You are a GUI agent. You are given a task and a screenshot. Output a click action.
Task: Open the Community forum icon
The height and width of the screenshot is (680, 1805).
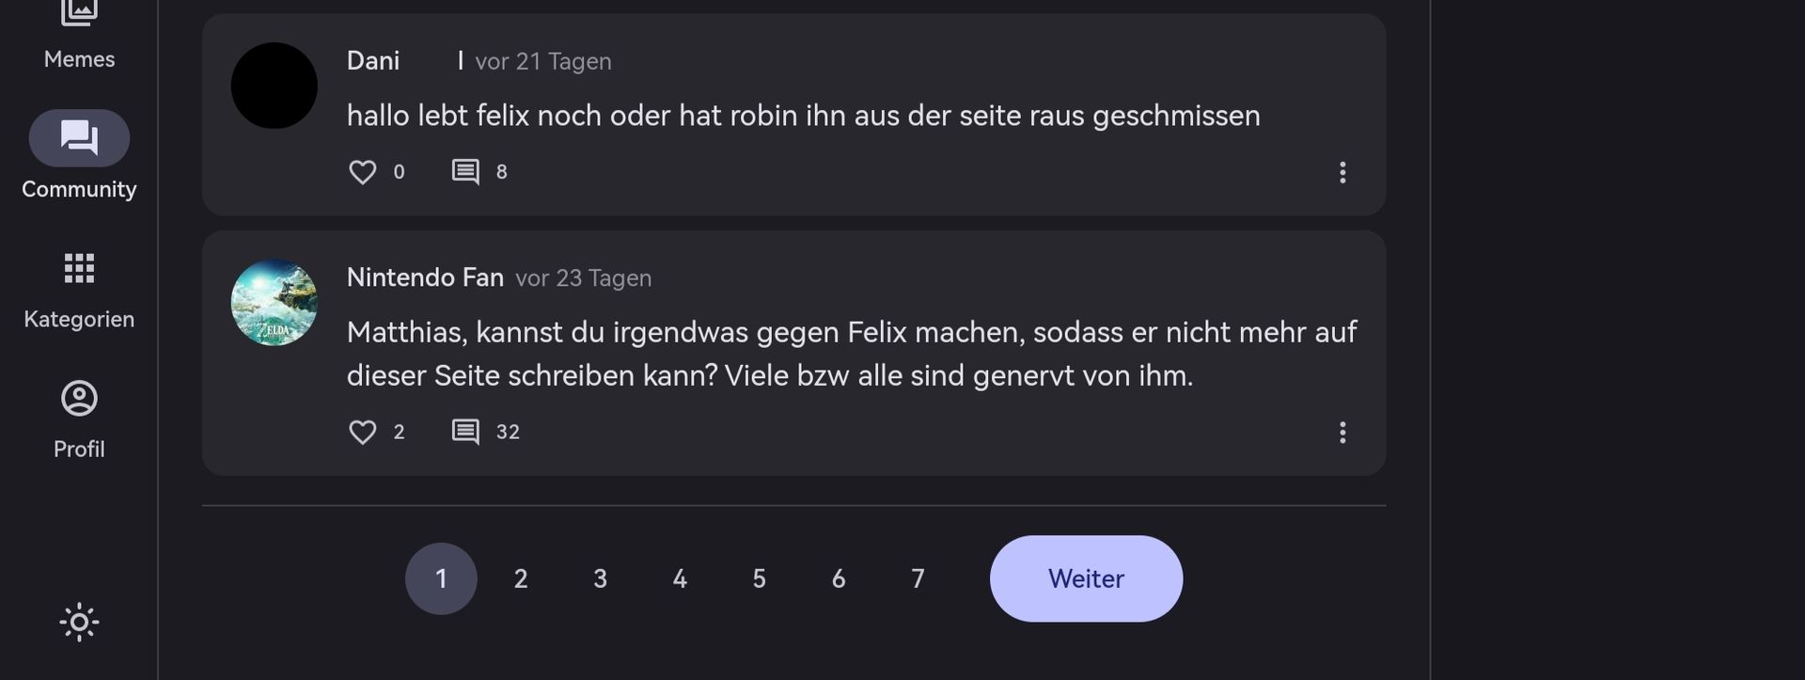point(79,138)
